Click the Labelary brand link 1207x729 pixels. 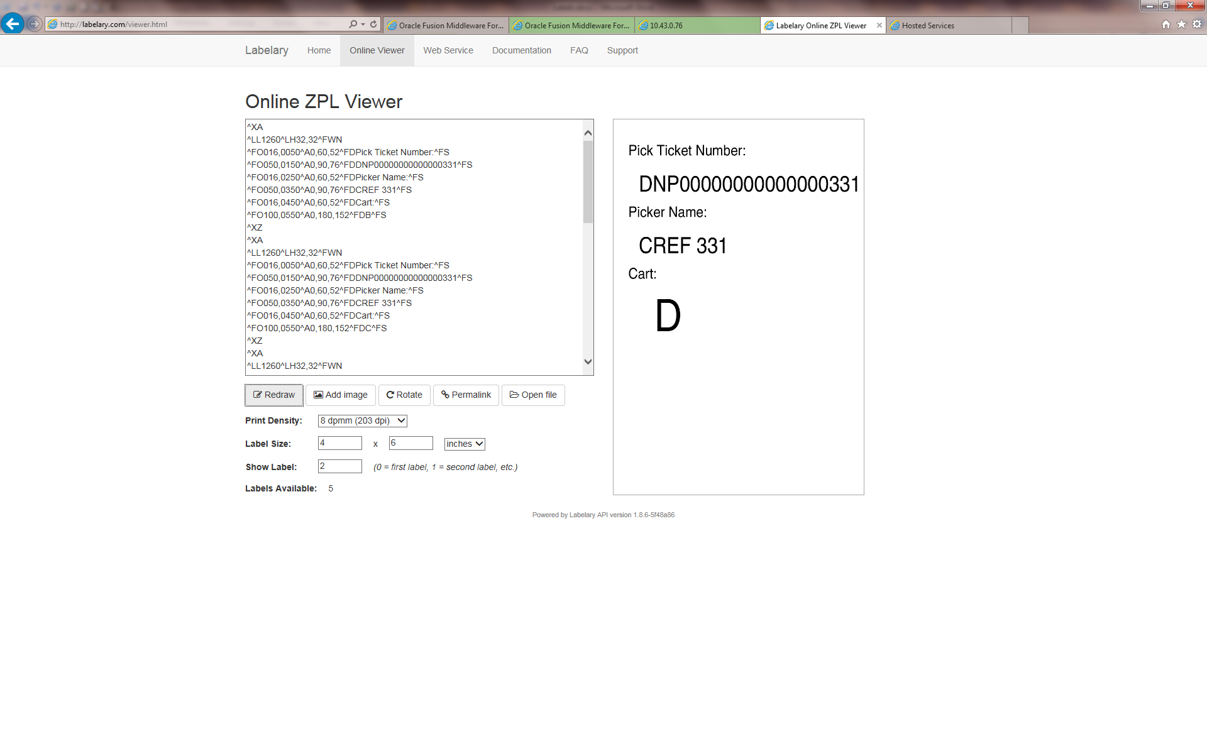coord(267,50)
